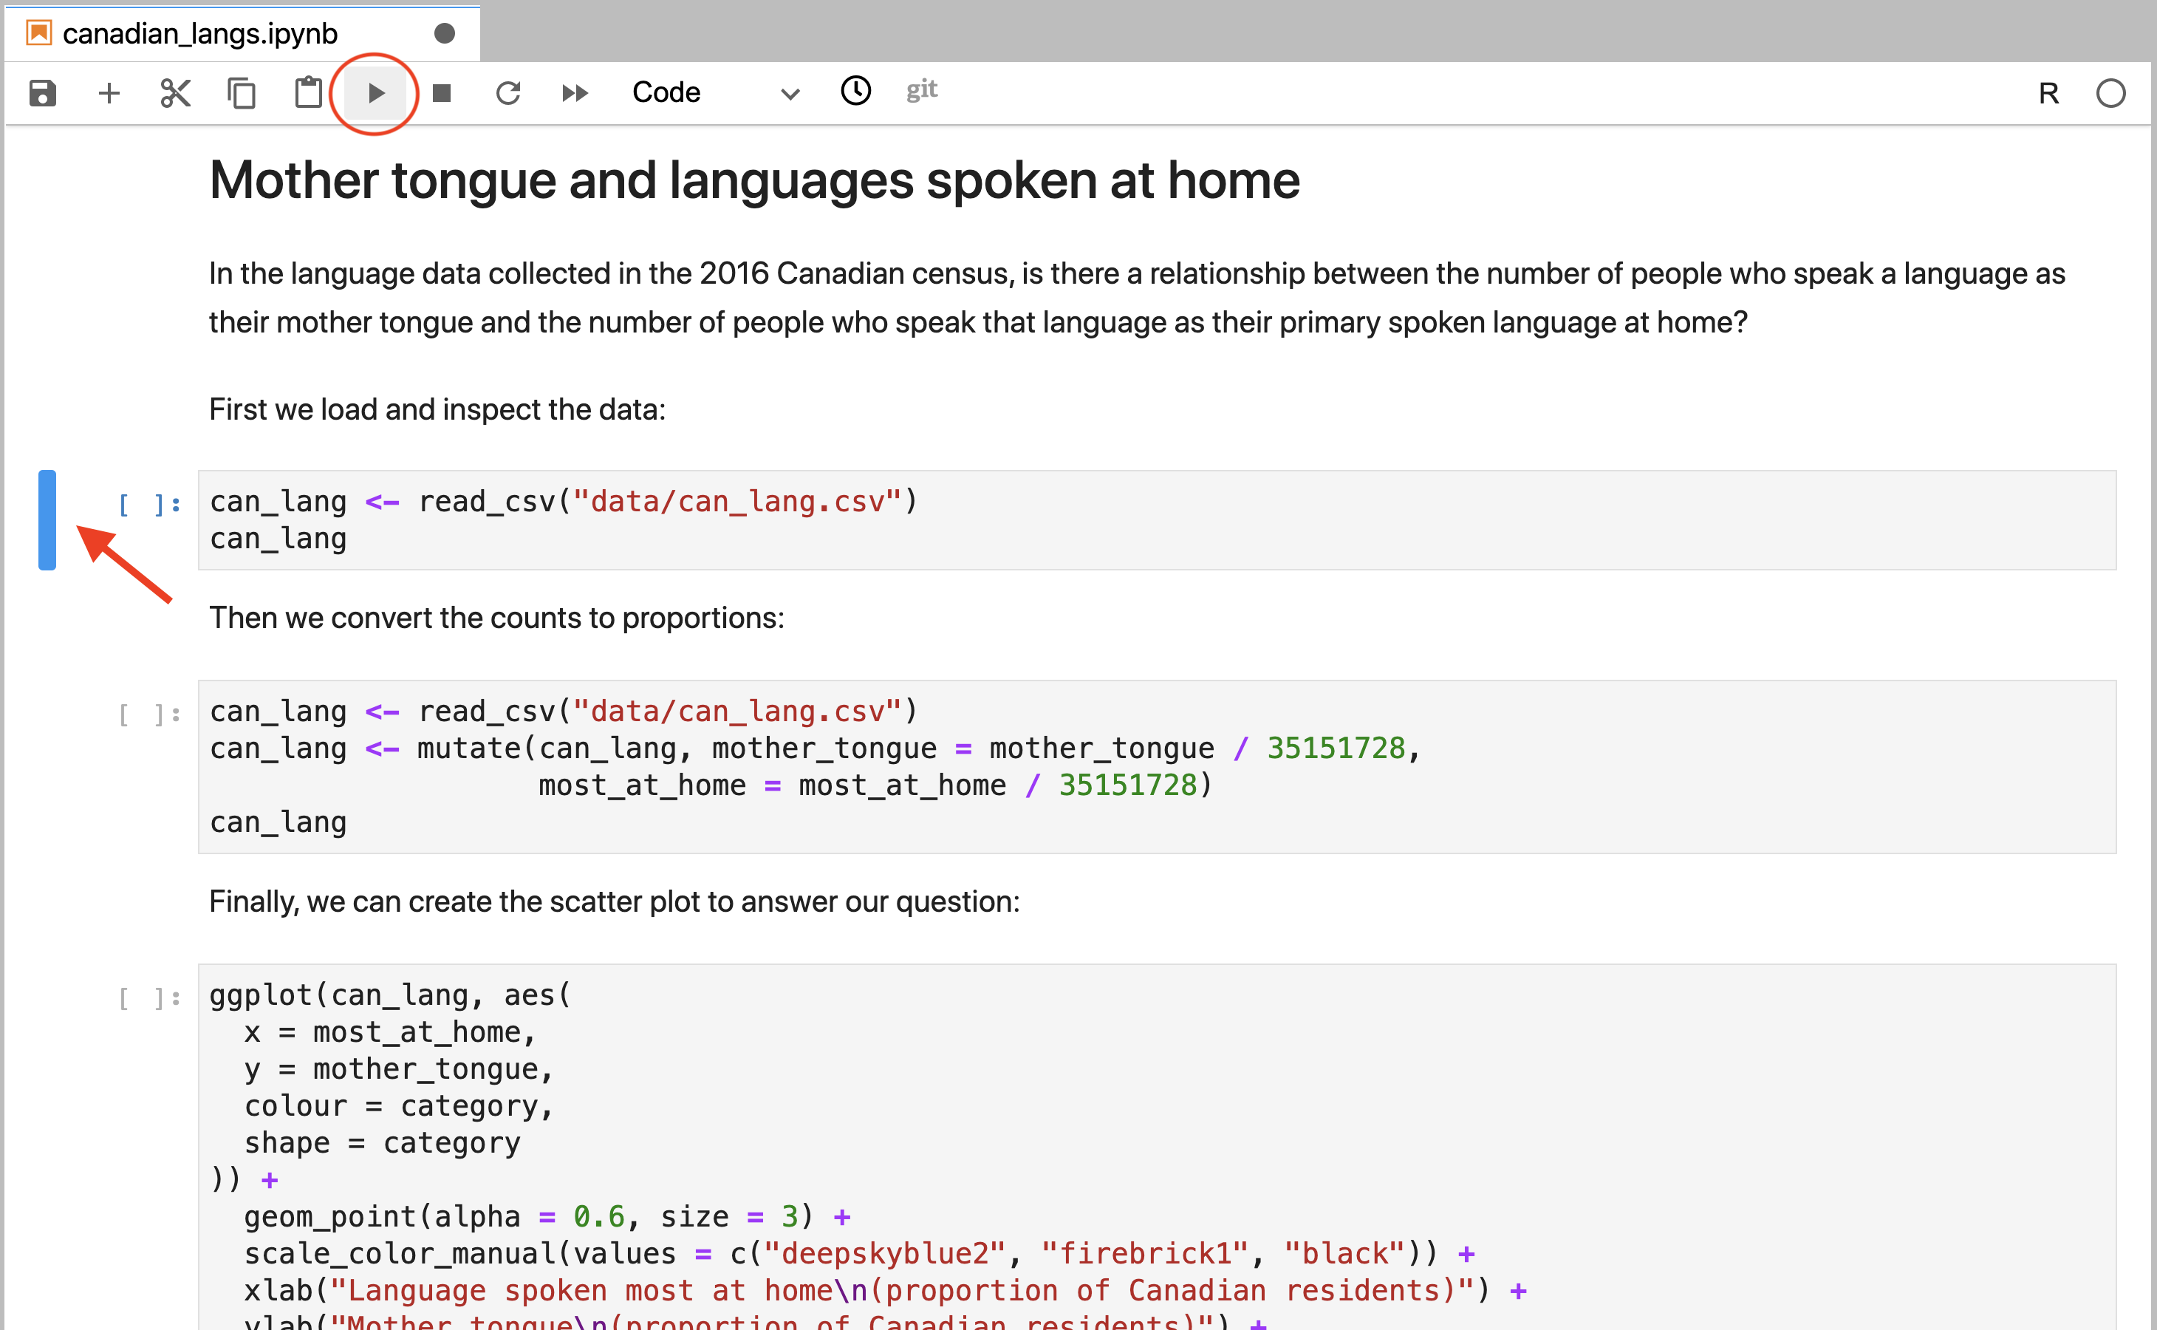Select the canadian_langs.ipynb tab
The image size is (2157, 1330).
point(242,33)
